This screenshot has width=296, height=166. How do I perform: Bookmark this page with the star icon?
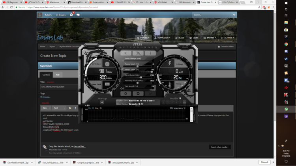click(259, 7)
